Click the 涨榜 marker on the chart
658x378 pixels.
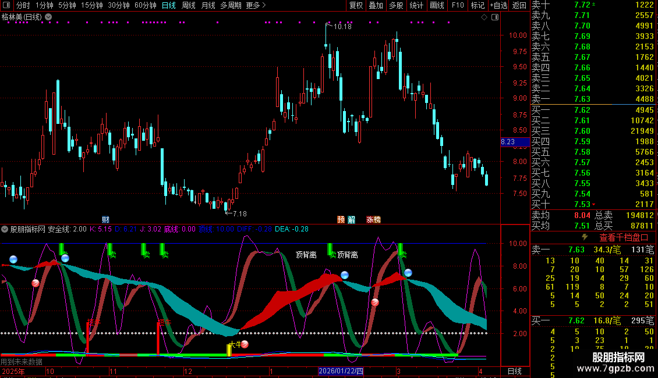point(373,219)
